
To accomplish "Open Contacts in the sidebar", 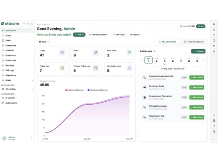I will [x=17, y=50].
